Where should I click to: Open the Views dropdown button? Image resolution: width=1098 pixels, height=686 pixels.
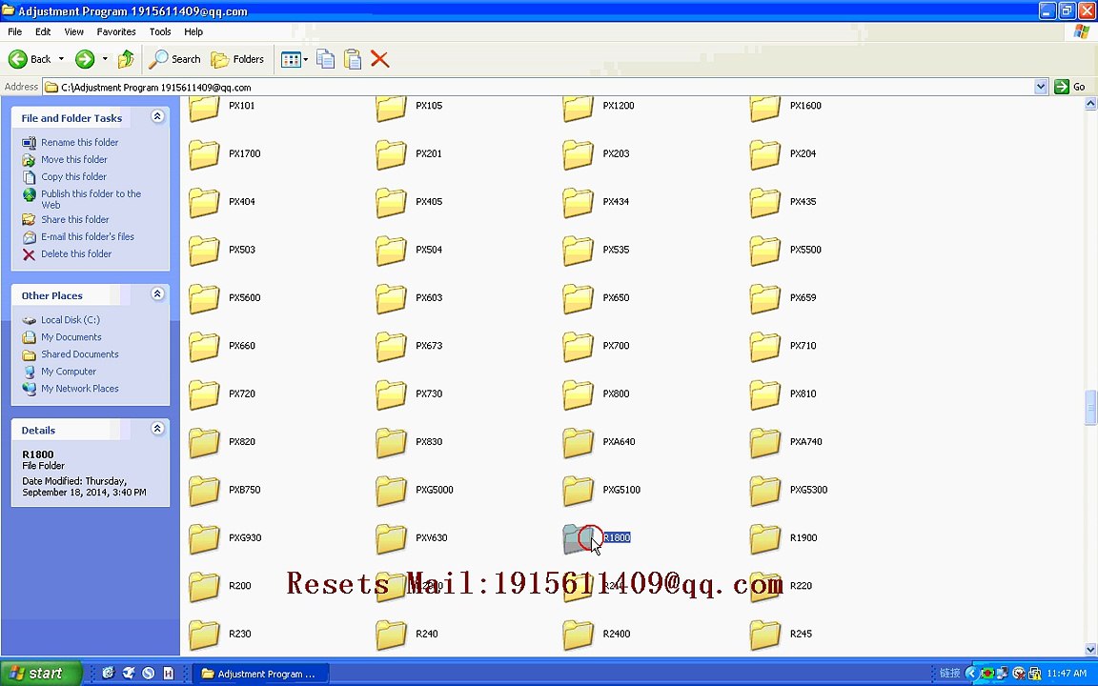[x=295, y=59]
